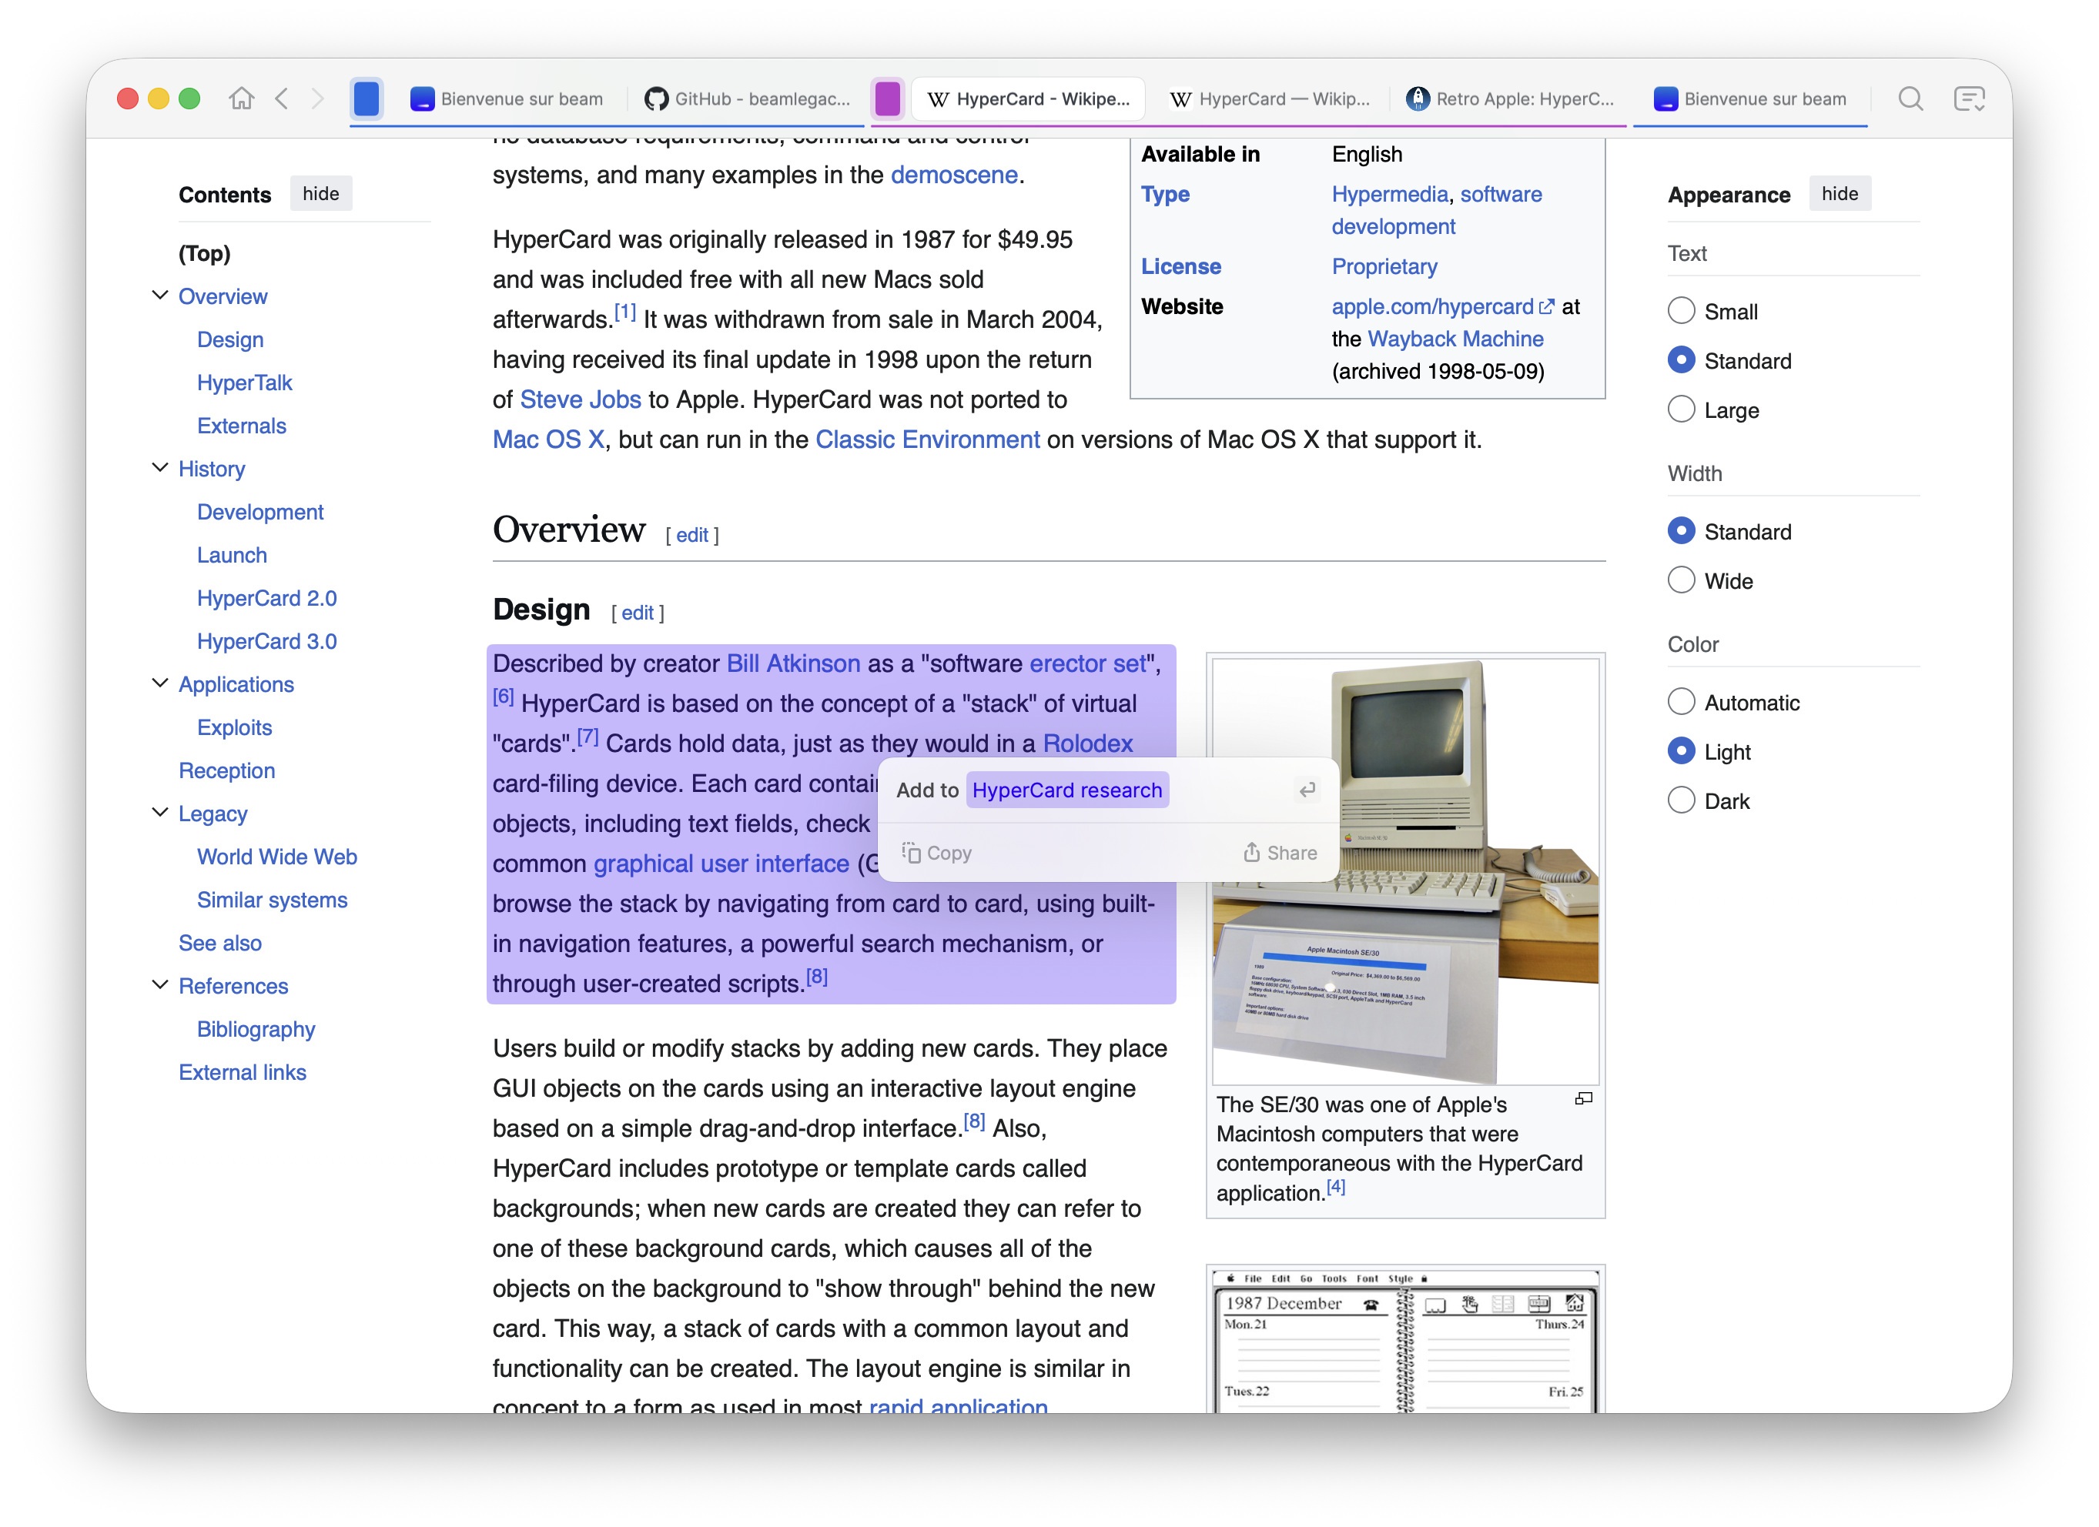The height and width of the screenshot is (1527, 2099).
Task: Enlarge the SE/30 image via caption icon
Action: click(x=1584, y=1099)
